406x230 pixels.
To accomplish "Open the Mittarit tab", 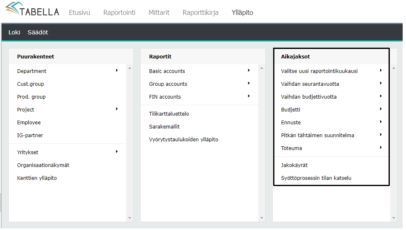I will (x=159, y=12).
